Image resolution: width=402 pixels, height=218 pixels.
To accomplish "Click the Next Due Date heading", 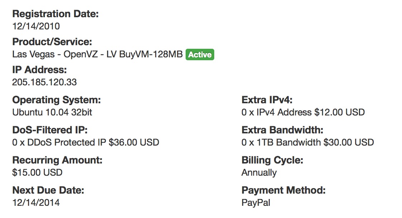I will click(x=48, y=190).
